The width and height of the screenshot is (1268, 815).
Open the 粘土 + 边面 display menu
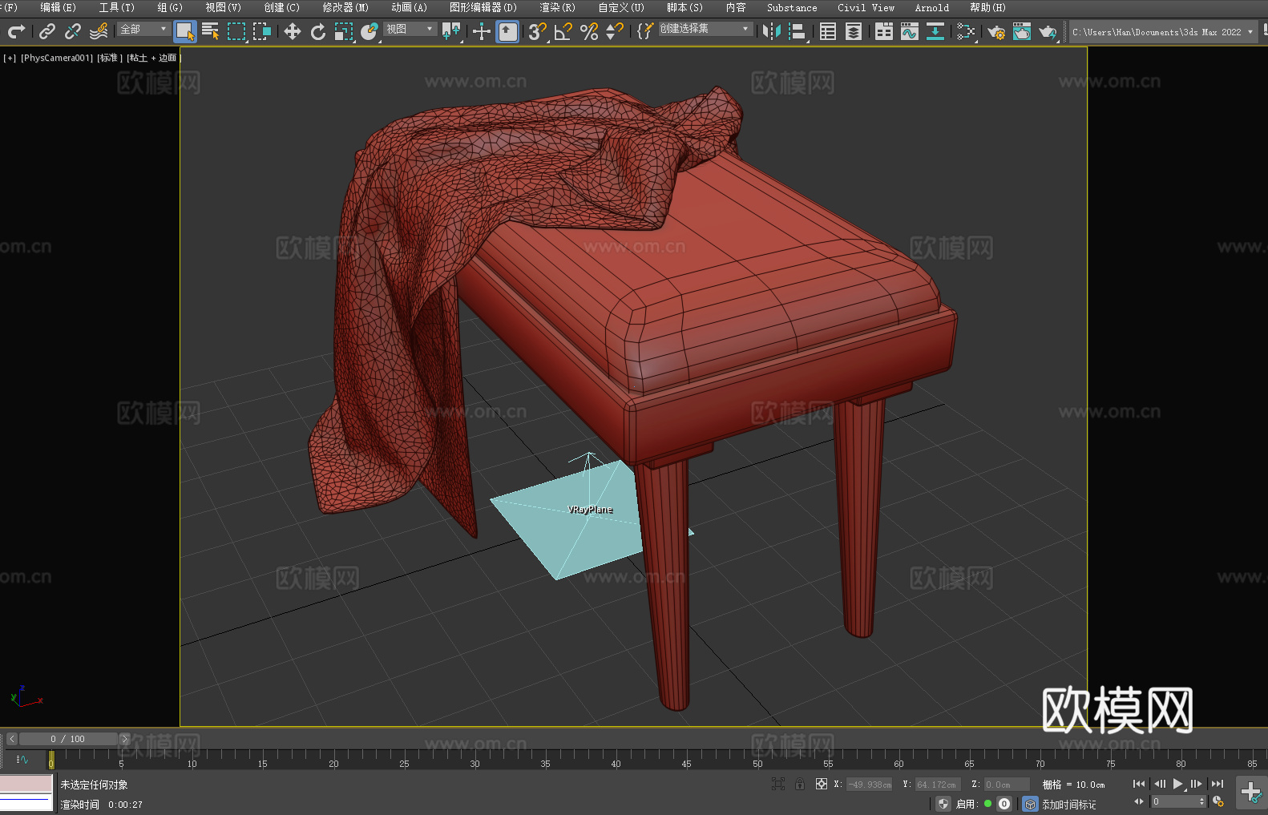tap(154, 58)
